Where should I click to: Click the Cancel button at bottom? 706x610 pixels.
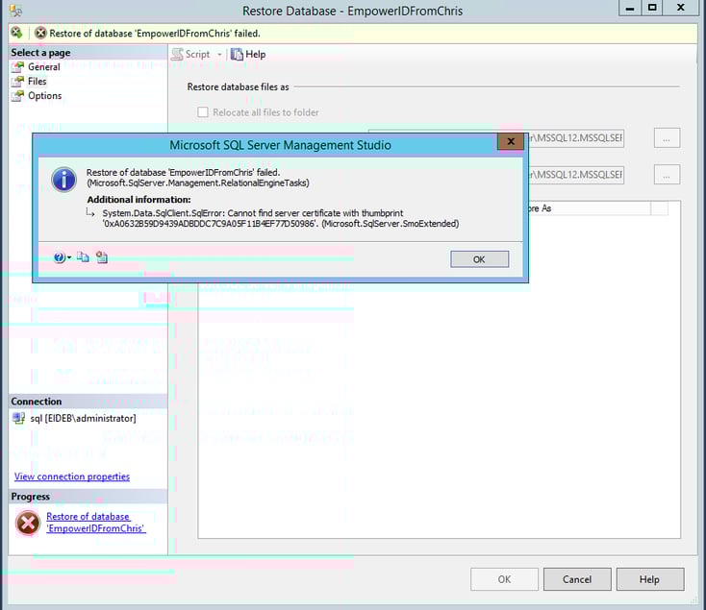[x=577, y=579]
